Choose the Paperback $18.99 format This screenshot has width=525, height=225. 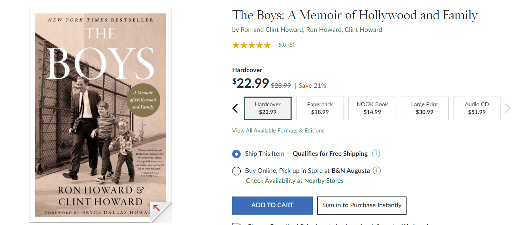click(320, 108)
